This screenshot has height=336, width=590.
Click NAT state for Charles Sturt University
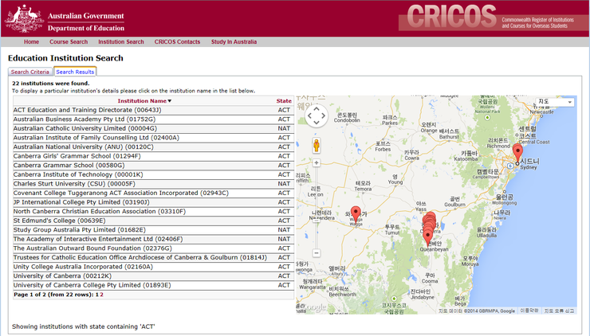pos(284,184)
